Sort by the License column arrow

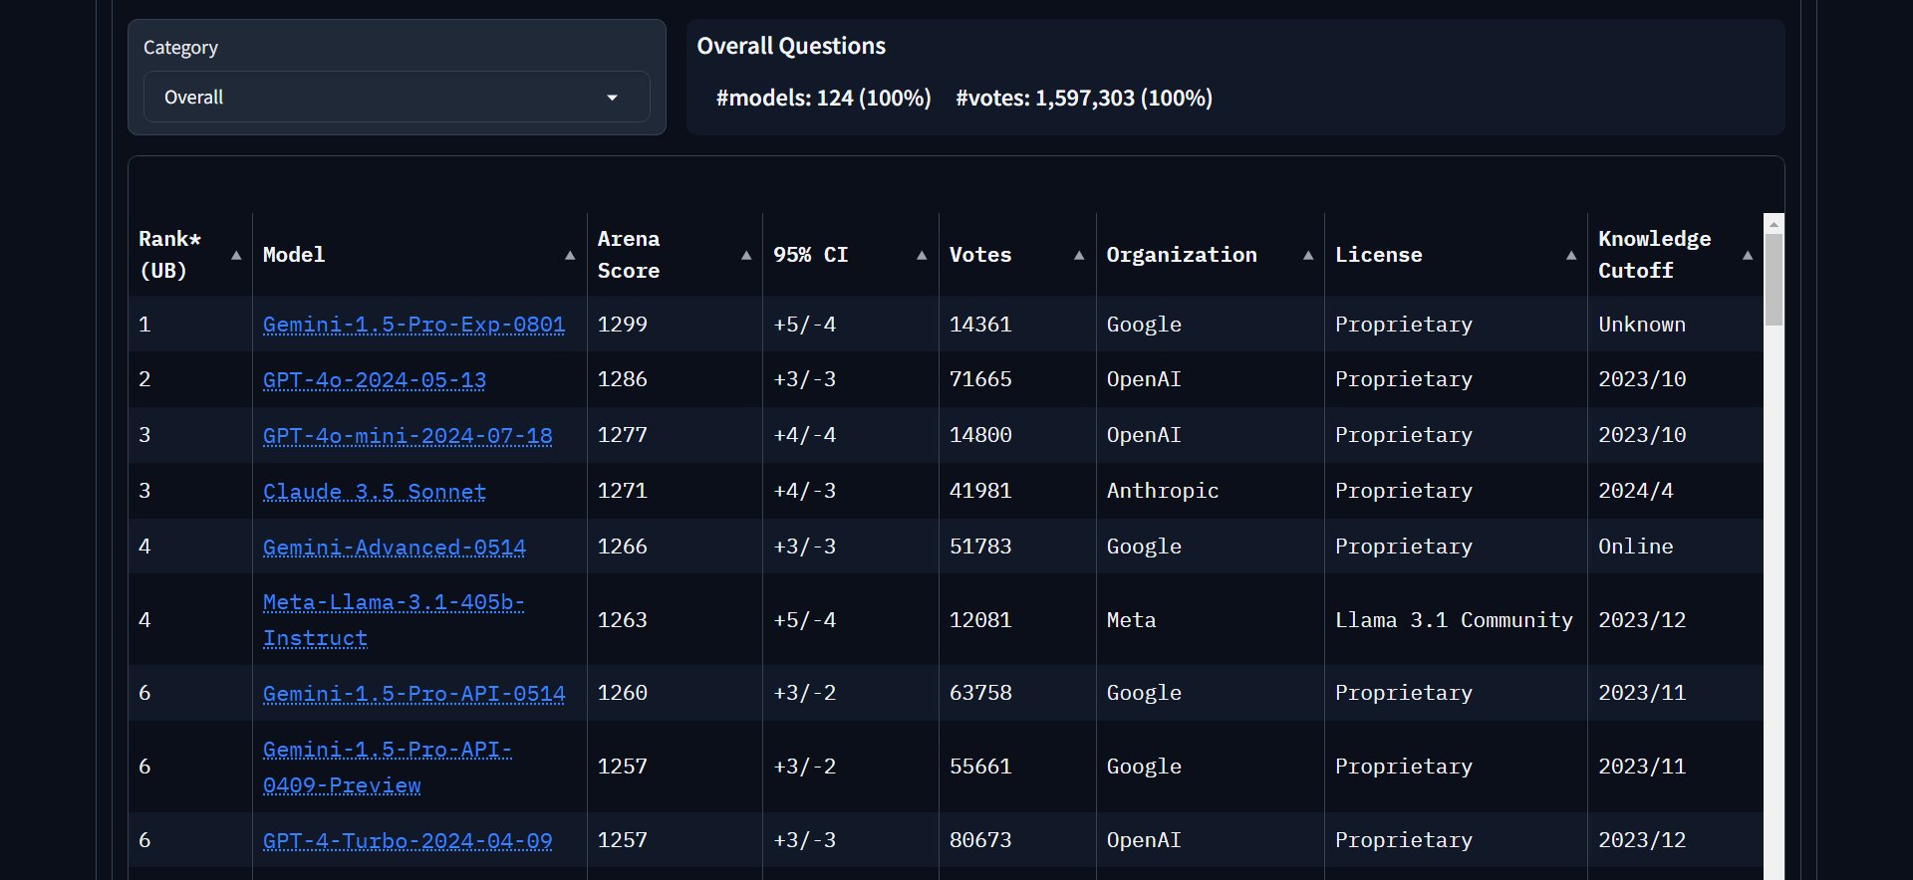[x=1571, y=255]
